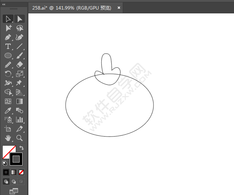
Task: Select the Hand tool
Action: point(8,138)
